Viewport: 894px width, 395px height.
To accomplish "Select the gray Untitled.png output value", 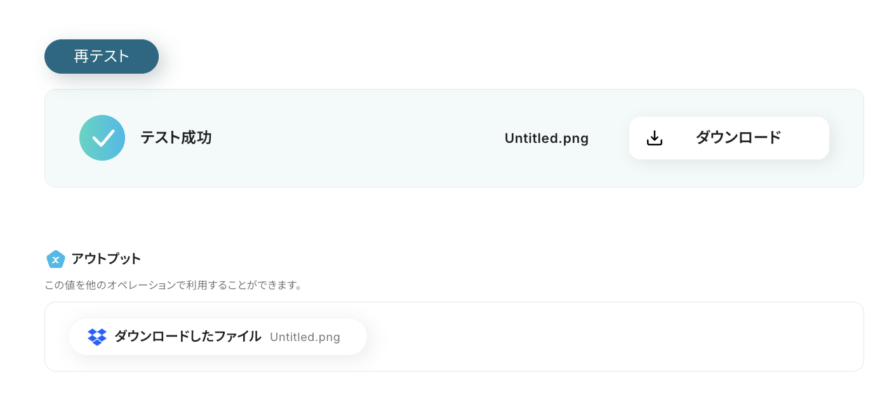I will click(x=305, y=337).
